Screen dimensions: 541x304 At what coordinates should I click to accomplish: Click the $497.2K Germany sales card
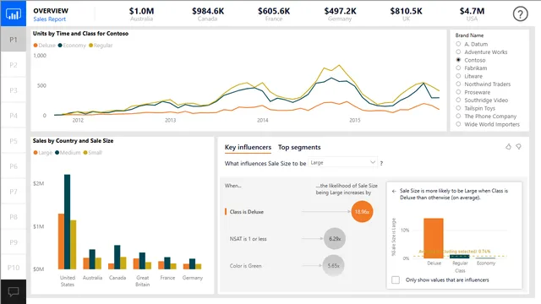pos(340,14)
